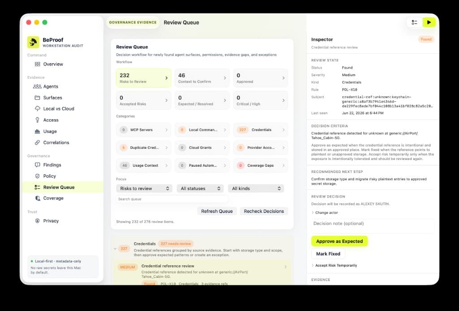This screenshot has height=311, width=459.
Task: Select the Duplicate Credentials category
Action: click(143, 147)
